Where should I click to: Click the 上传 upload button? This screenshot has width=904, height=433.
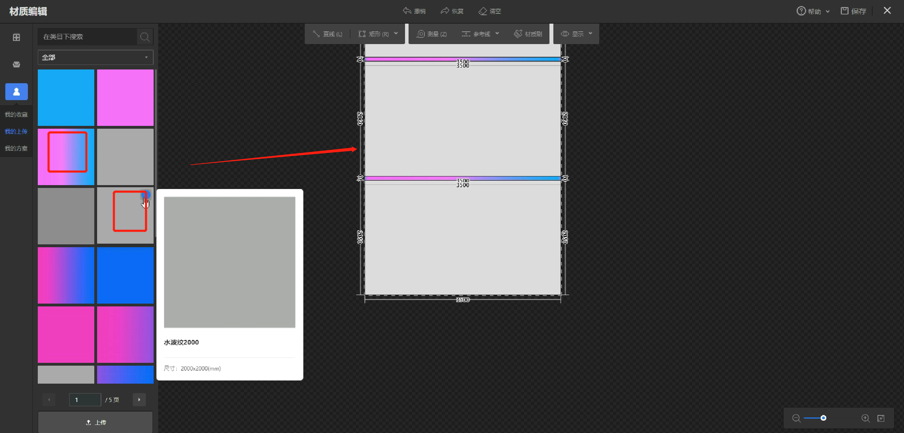point(95,422)
